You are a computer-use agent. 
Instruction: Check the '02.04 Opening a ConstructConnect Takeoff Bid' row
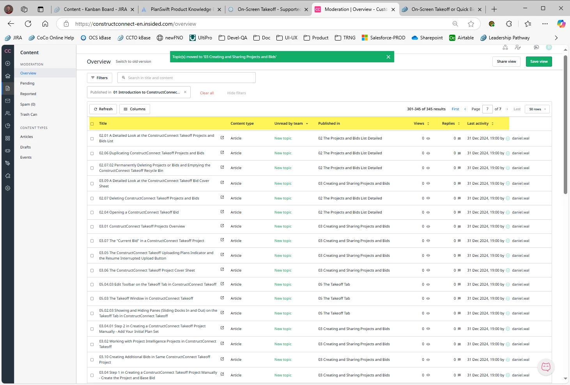[x=92, y=213]
